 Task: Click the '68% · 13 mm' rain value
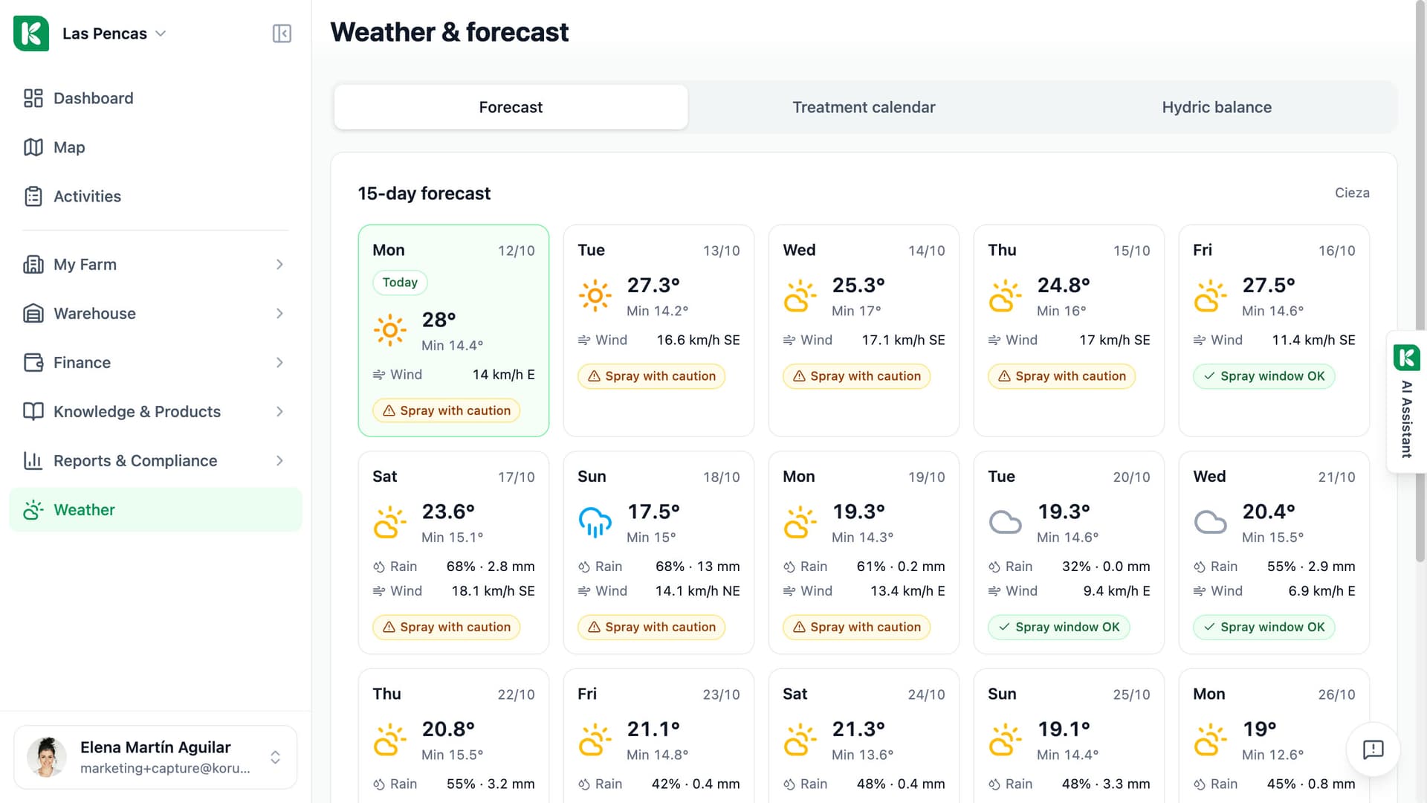tap(697, 567)
